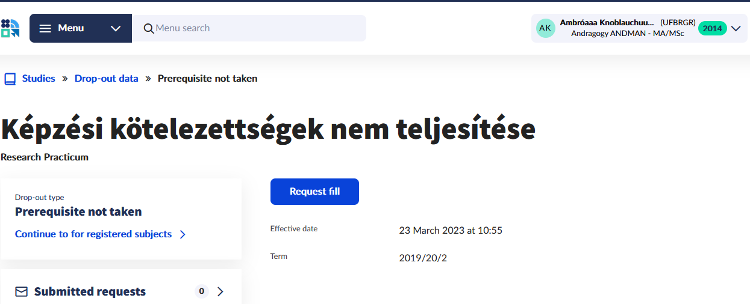Navigate to the Studies breadcrumb link
Viewport: 750px width, 304px height.
tap(39, 79)
